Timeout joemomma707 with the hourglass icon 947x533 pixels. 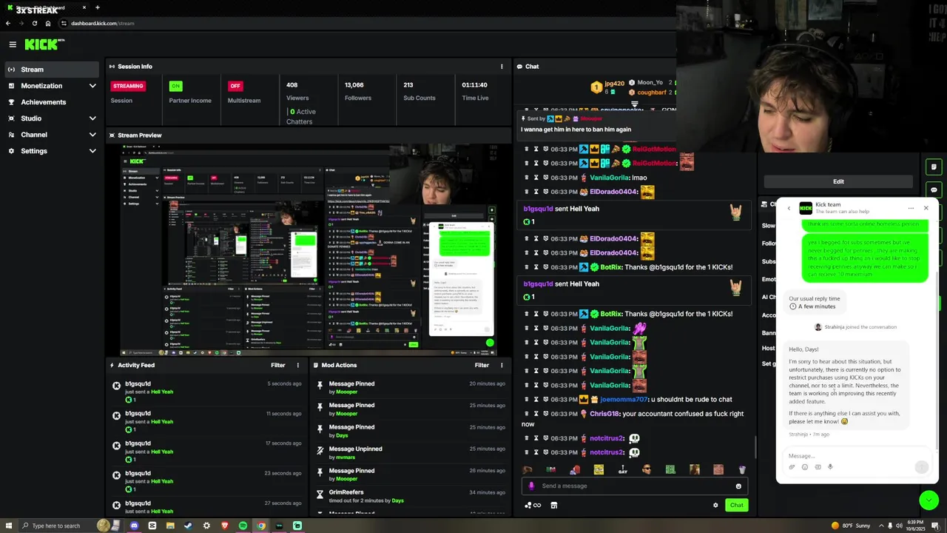[x=536, y=399]
